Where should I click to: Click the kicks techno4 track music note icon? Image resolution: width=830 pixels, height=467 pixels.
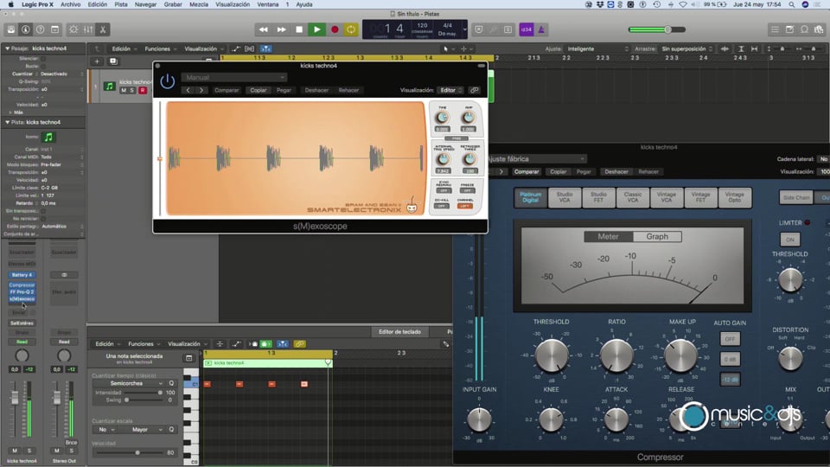click(x=110, y=86)
